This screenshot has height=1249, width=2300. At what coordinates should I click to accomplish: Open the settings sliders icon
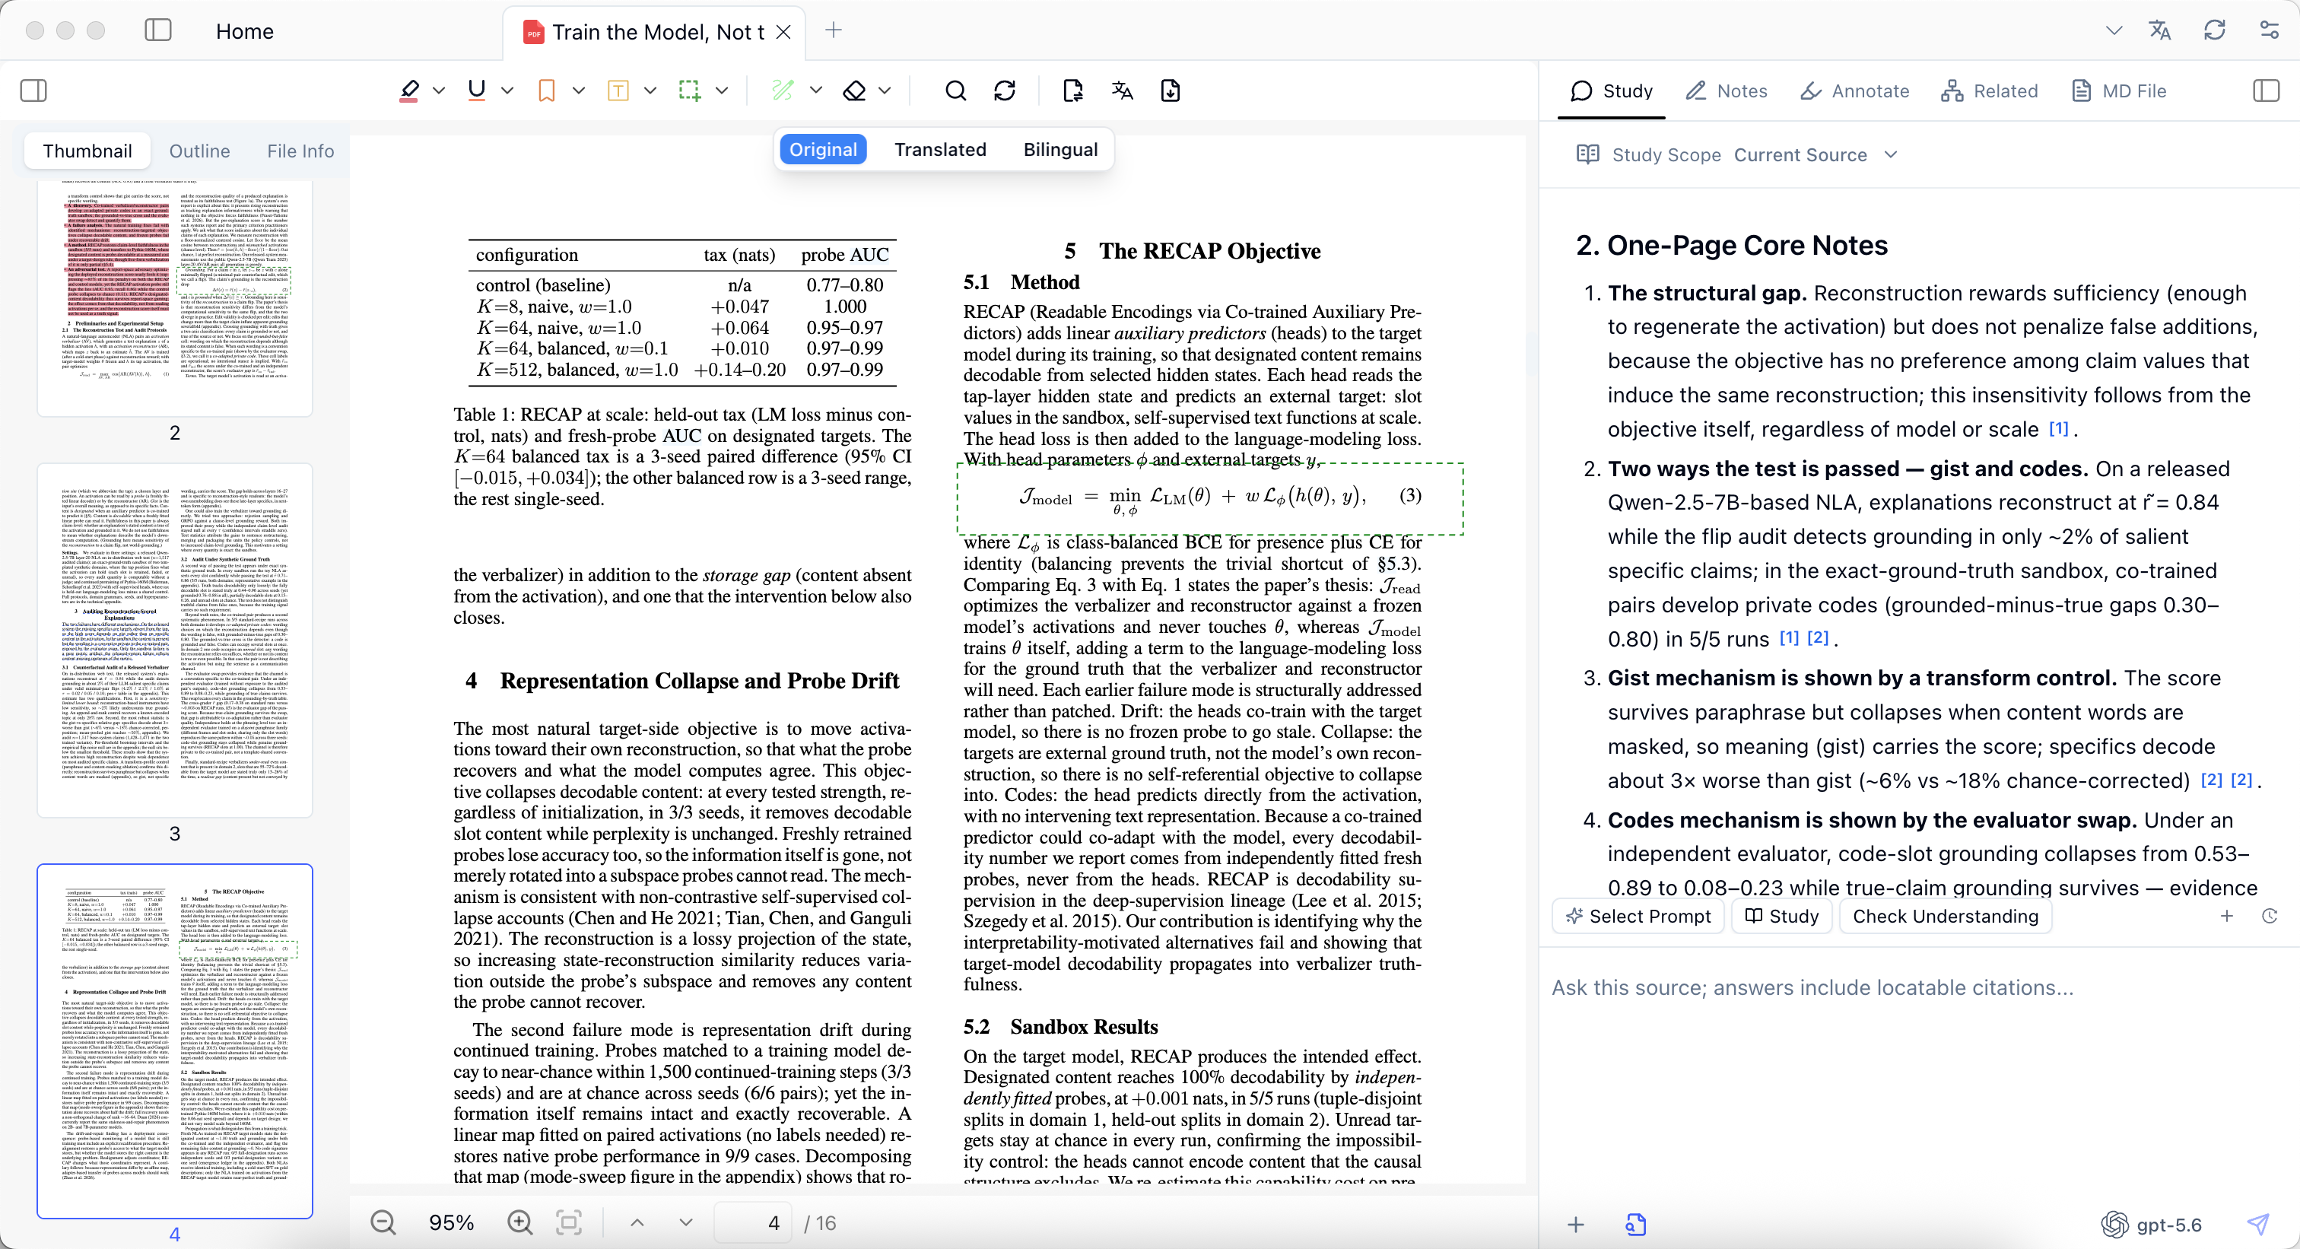[2269, 30]
